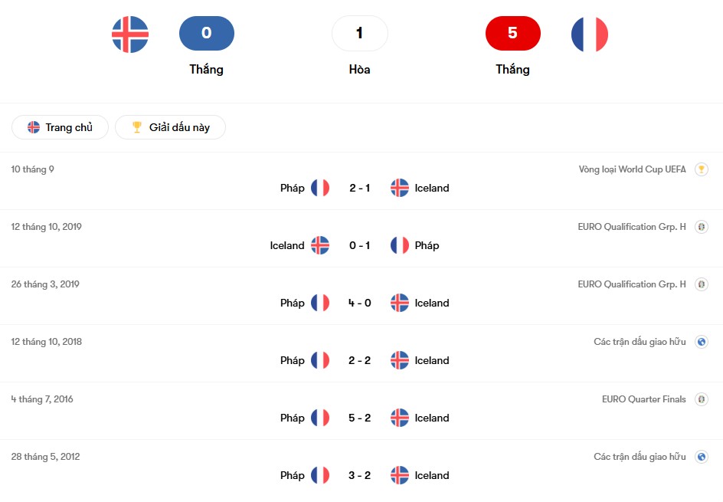This screenshot has width=723, height=502.
Task: Click the EURO Quarter Finals competition icon
Action: point(701,399)
